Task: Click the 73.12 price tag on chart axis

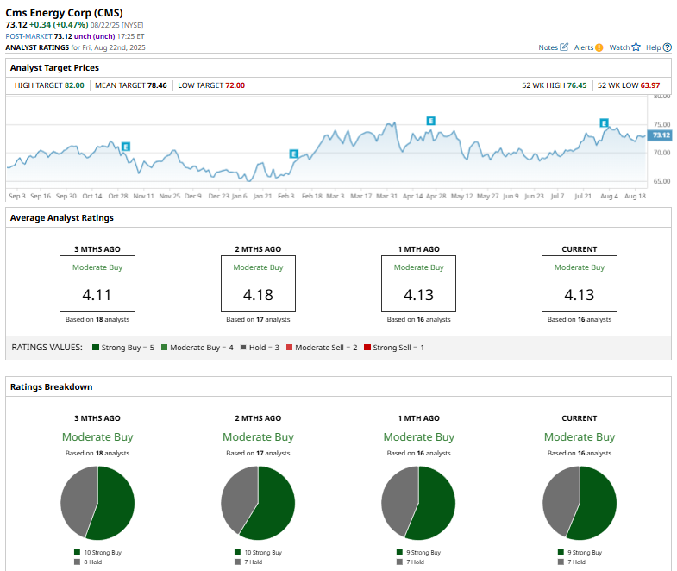Action: click(x=660, y=135)
